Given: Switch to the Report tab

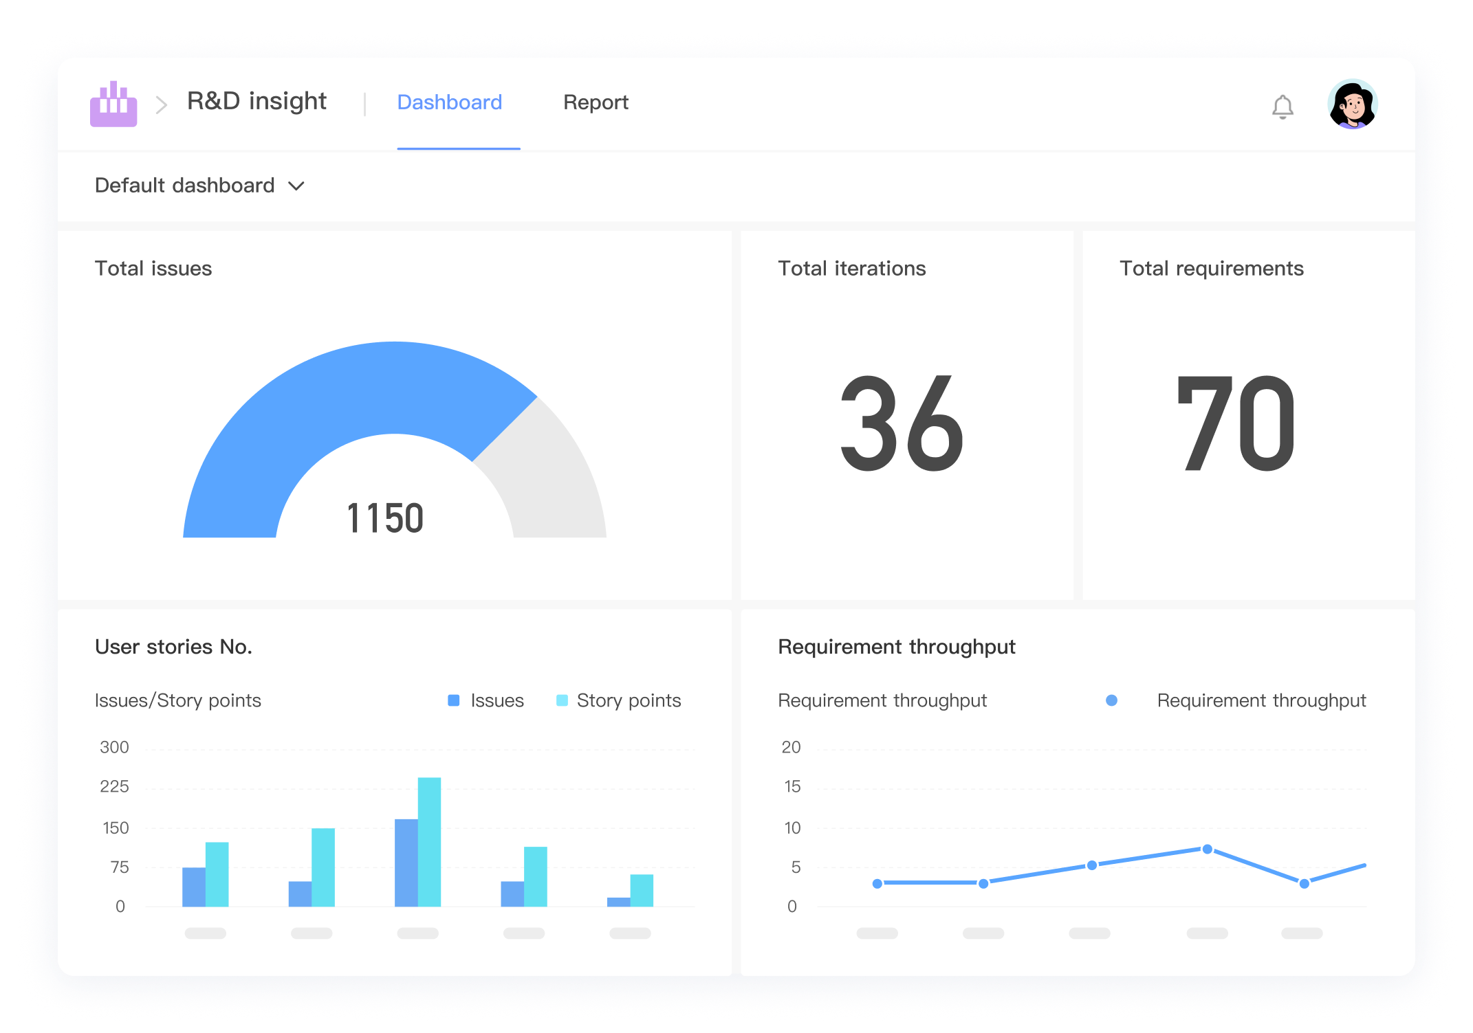Looking at the screenshot, I should 596,102.
